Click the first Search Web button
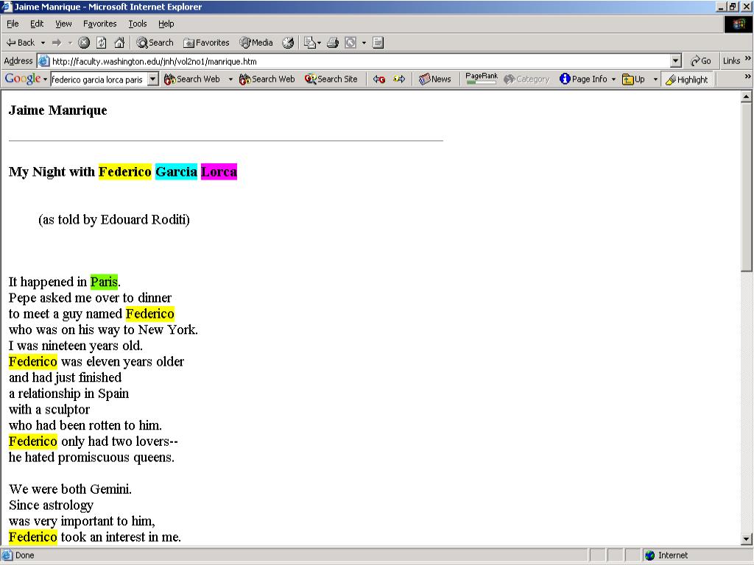This screenshot has width=754, height=565. 192,79
